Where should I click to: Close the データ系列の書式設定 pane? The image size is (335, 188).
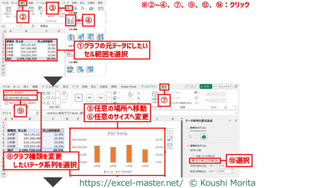point(236,121)
